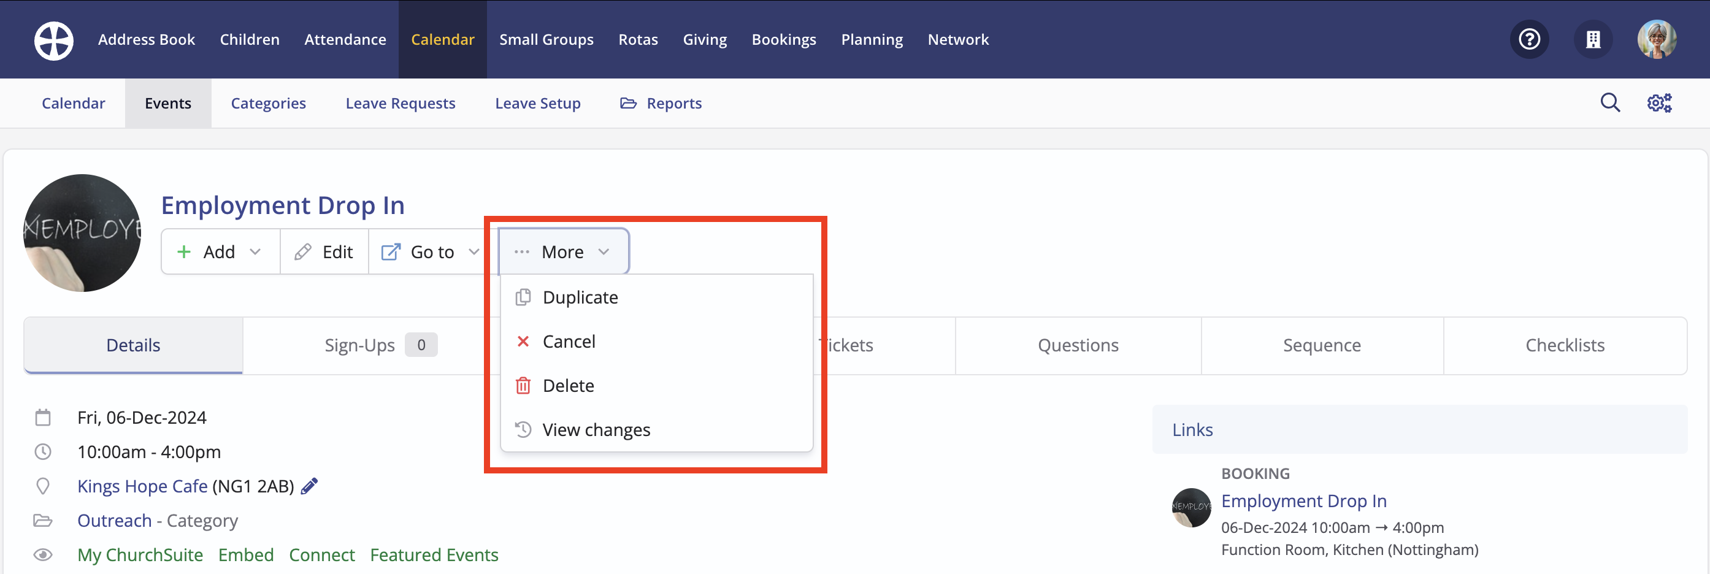Switch to the Calendar sub-tab

tap(74, 103)
